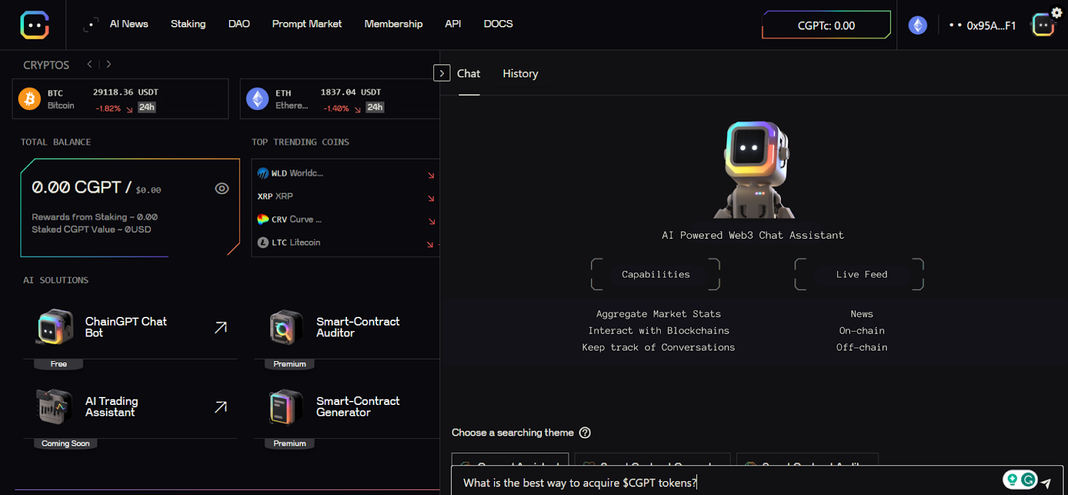Select the Capabilities bracket label

[x=655, y=274]
